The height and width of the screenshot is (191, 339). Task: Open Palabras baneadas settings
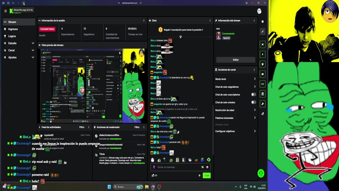pyautogui.click(x=235, y=118)
